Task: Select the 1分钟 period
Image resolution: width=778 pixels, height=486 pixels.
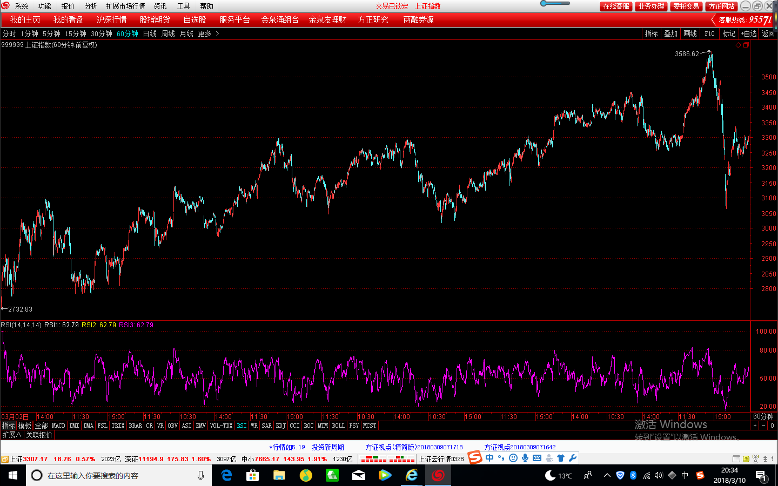Action: point(29,33)
